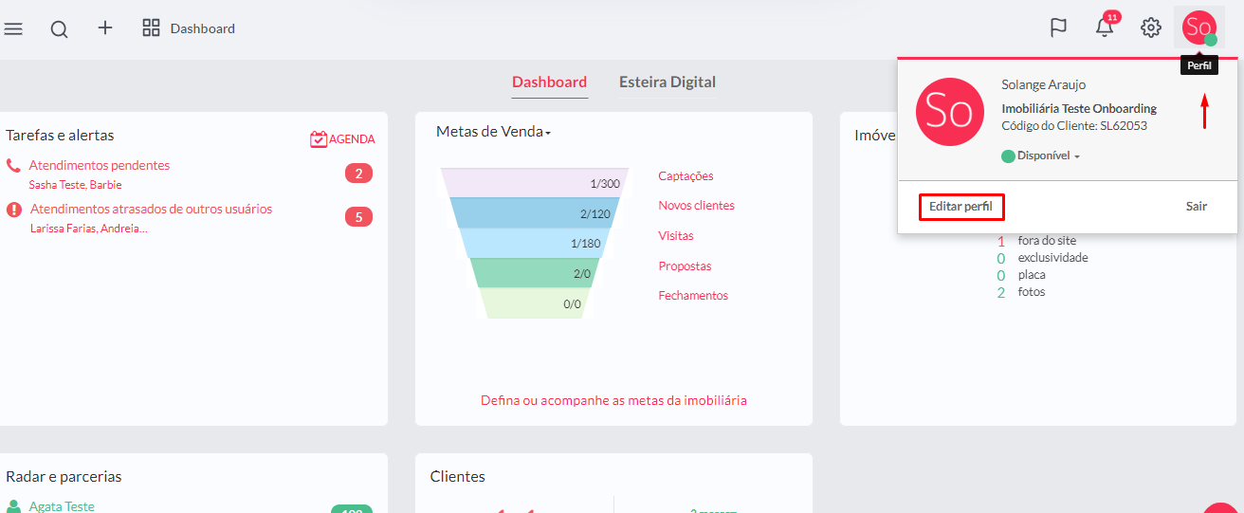Open the flag icon in header
Screen dimensions: 1244x513
(1058, 28)
